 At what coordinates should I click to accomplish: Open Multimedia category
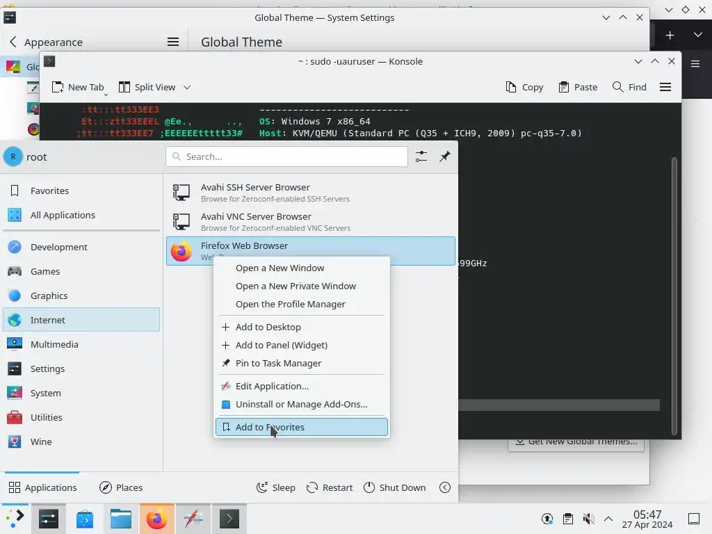(81, 344)
